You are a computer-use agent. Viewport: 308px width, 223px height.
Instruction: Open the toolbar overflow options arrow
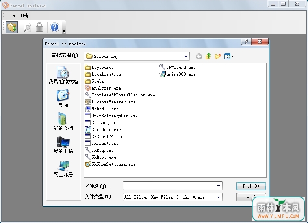[x=64, y=31]
